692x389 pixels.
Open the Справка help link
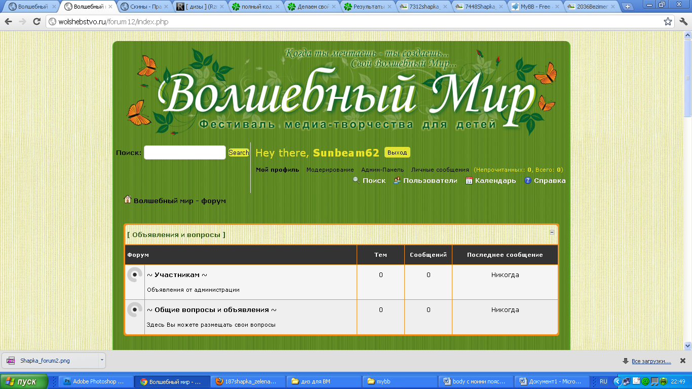[x=550, y=180]
